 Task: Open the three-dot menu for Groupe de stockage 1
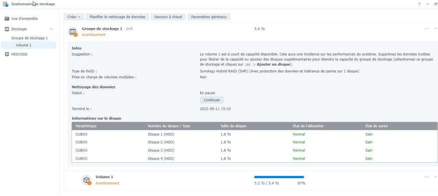427,29
